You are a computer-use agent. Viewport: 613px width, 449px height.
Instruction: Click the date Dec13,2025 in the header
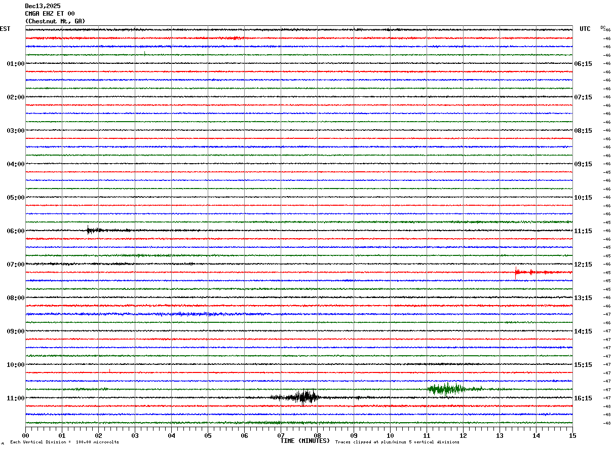(x=43, y=6)
